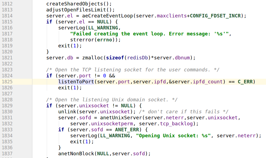
Task: Click line number 1833 in the gutter
Action: pyautogui.click(x=7, y=130)
